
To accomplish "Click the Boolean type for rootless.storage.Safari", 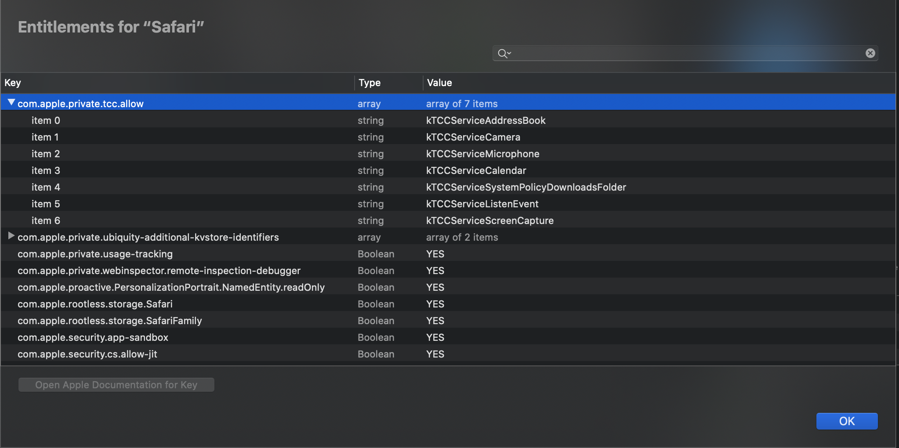I will (x=376, y=304).
